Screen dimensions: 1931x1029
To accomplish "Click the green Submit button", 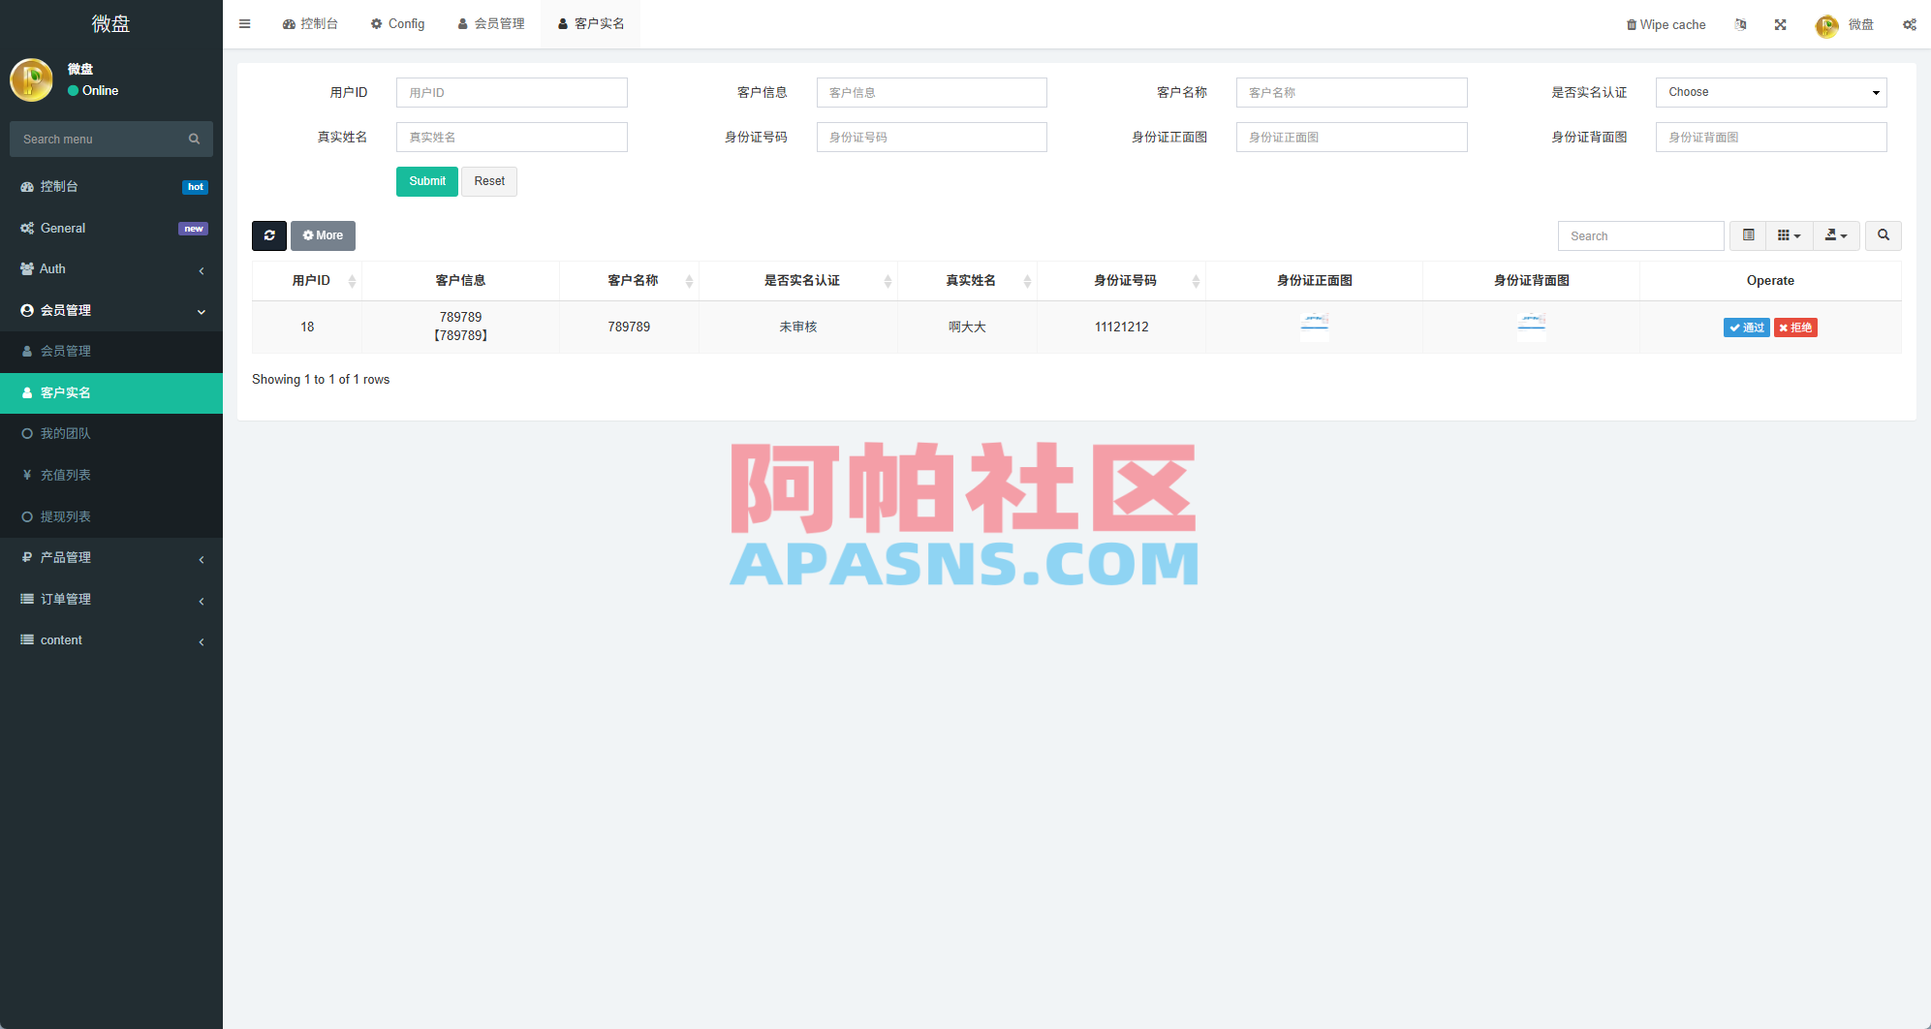I will pos(427,181).
